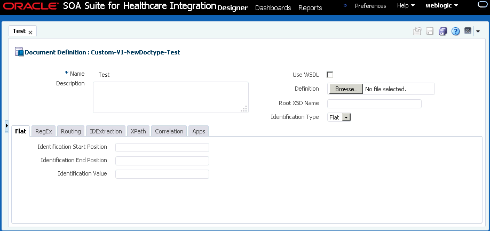Click into the Description text area
The width and height of the screenshot is (490, 231).
pyautogui.click(x=171, y=97)
